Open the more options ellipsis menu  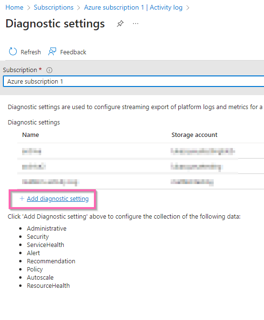pos(136,24)
